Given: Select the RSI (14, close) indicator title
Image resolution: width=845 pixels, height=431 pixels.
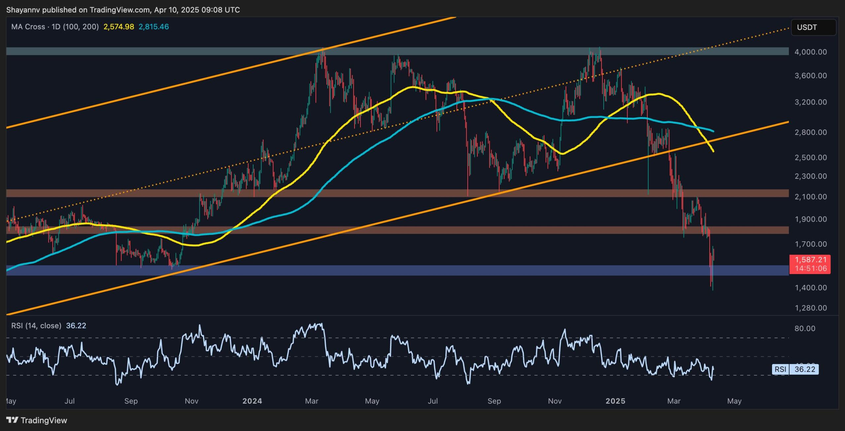Looking at the screenshot, I should pyautogui.click(x=36, y=325).
